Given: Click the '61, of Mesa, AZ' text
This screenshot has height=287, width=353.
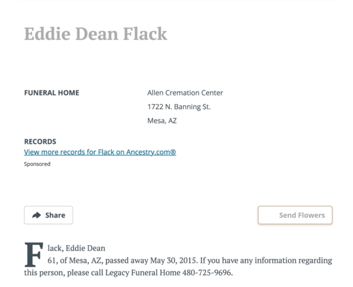Looking at the screenshot, I should tap(75, 260).
